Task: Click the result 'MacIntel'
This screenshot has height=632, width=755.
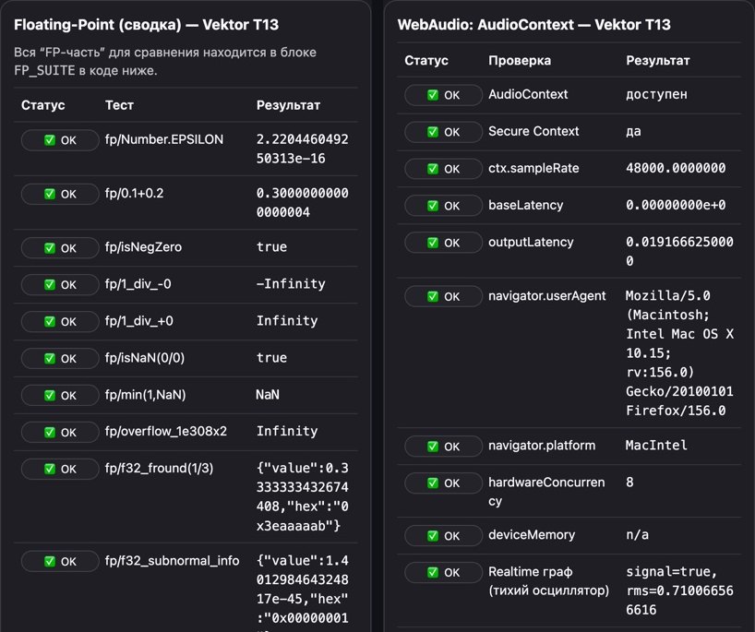Action: (x=657, y=446)
